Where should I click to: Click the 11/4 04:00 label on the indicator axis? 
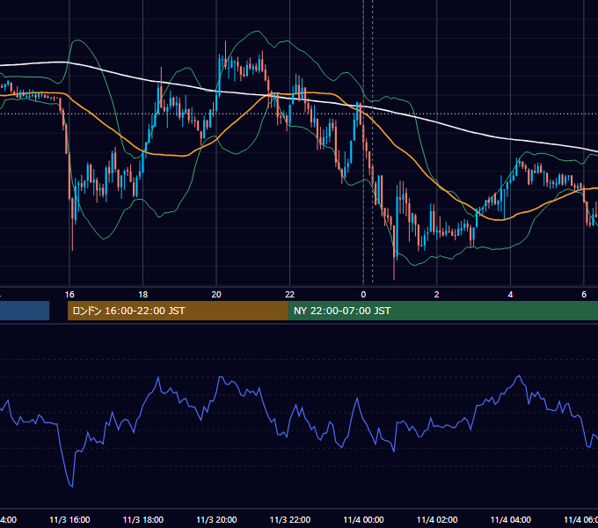point(511,520)
